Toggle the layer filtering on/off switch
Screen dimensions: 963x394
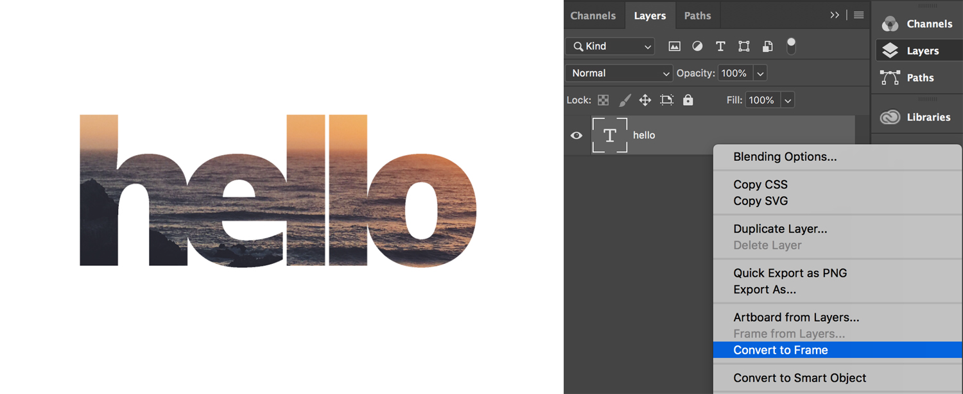point(791,45)
